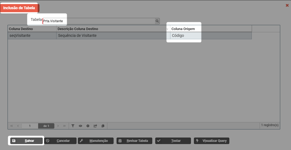Open the grid filter funnel icon
The width and height of the screenshot is (291, 150).
(73, 126)
